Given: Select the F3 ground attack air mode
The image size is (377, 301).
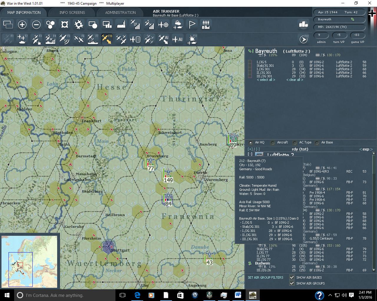Looking at the screenshot, I should tap(36, 39).
